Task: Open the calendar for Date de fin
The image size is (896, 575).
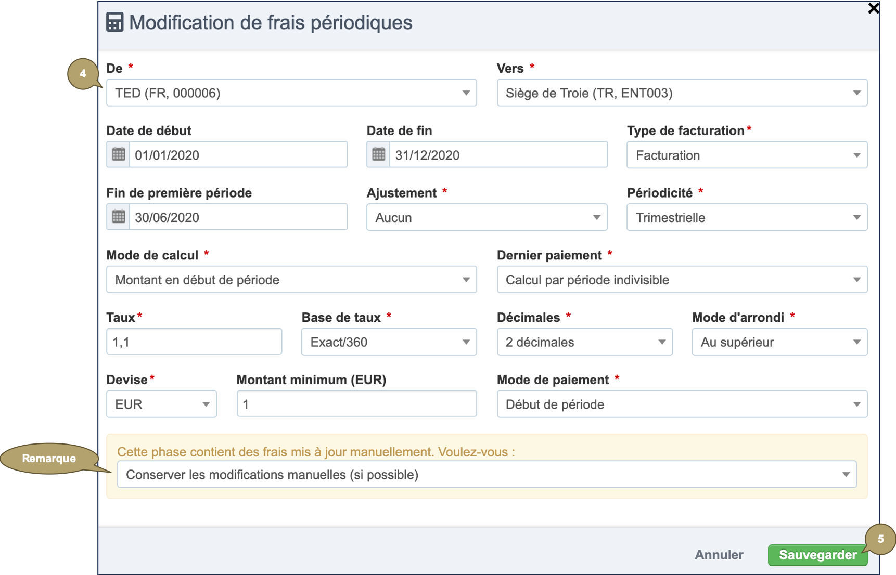Action: tap(378, 154)
